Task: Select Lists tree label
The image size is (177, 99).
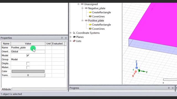Action: click(x=79, y=41)
